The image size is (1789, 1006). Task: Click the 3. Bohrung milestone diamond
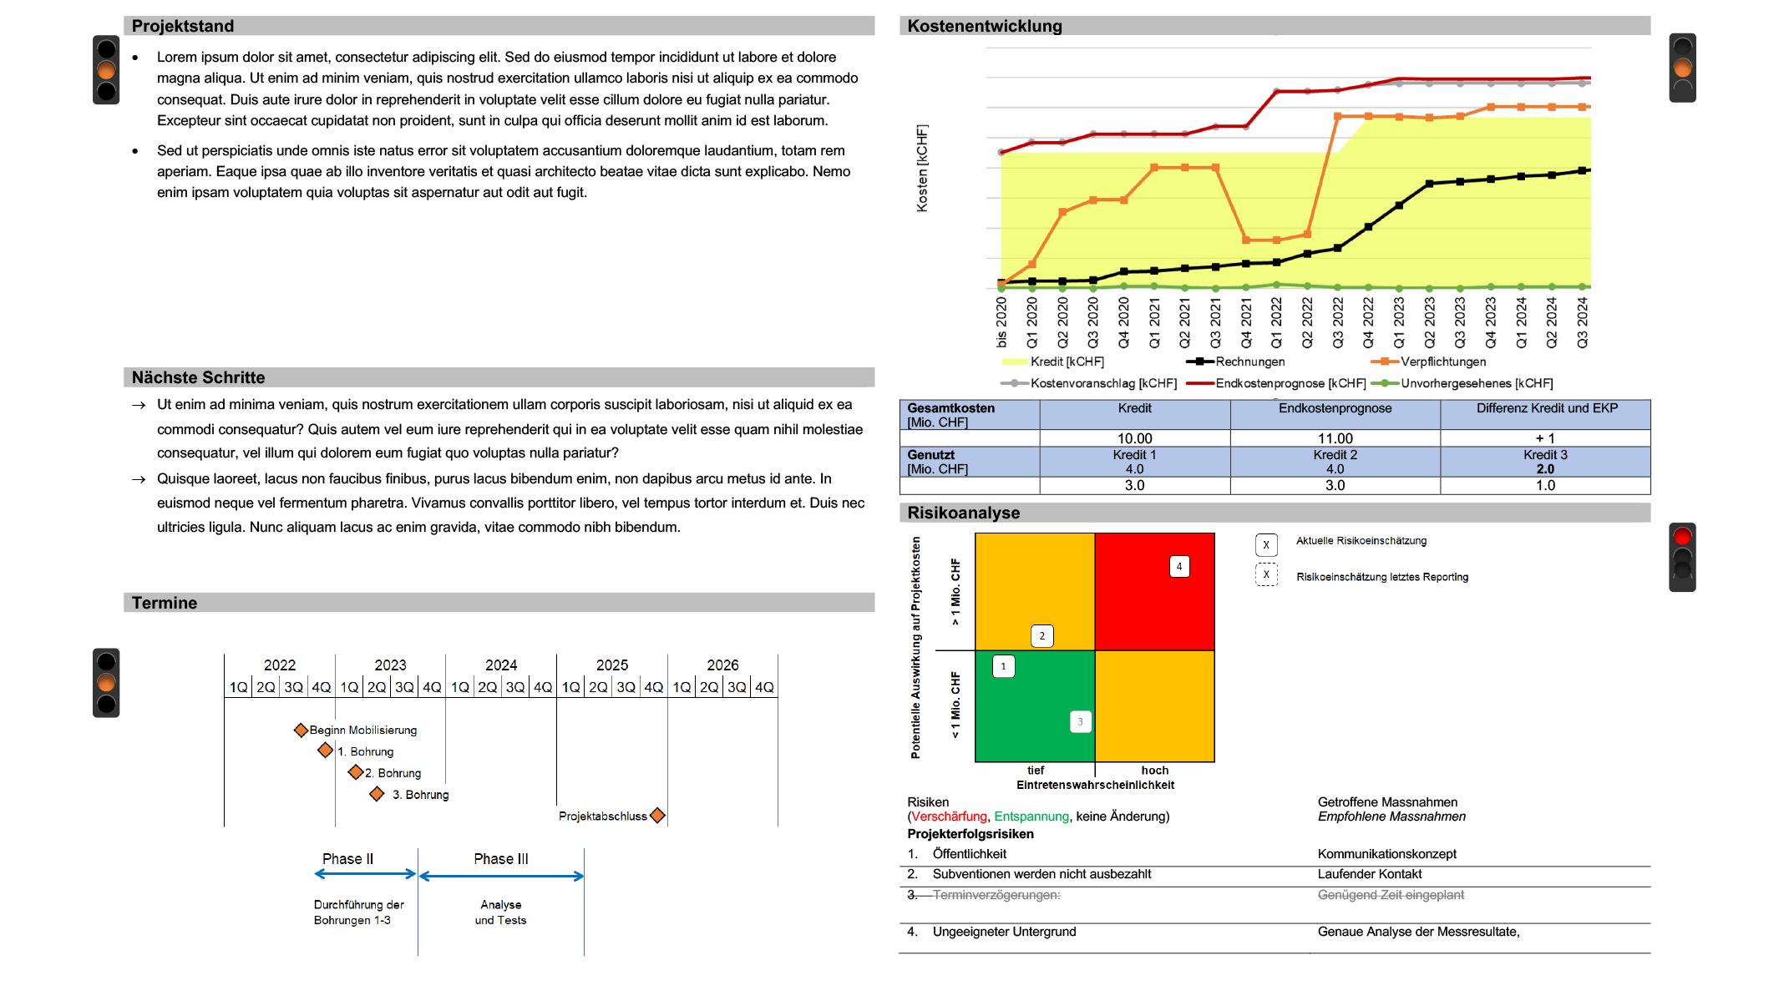378,794
